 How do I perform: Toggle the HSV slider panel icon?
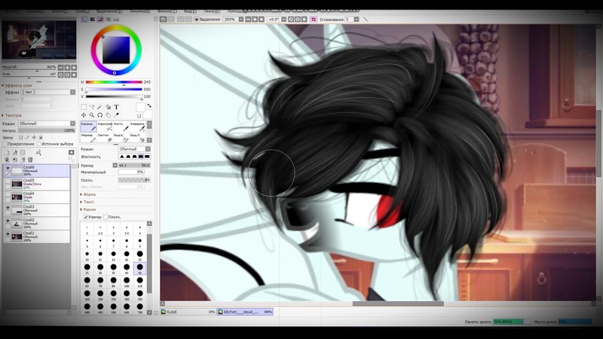[100, 20]
